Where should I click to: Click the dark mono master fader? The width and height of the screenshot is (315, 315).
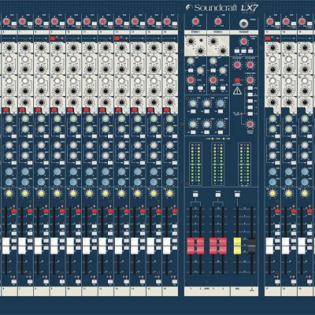point(252,246)
